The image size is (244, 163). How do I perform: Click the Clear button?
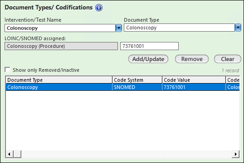228,59
